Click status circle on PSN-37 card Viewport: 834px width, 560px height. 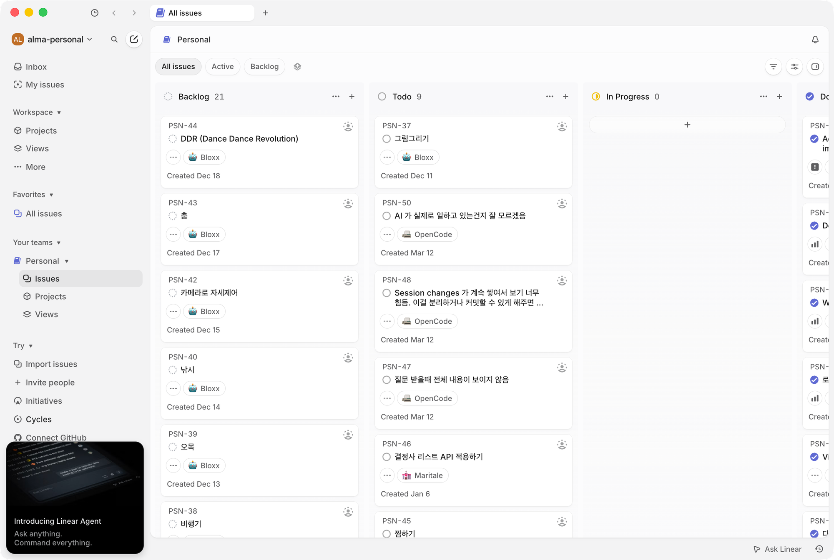tap(387, 139)
